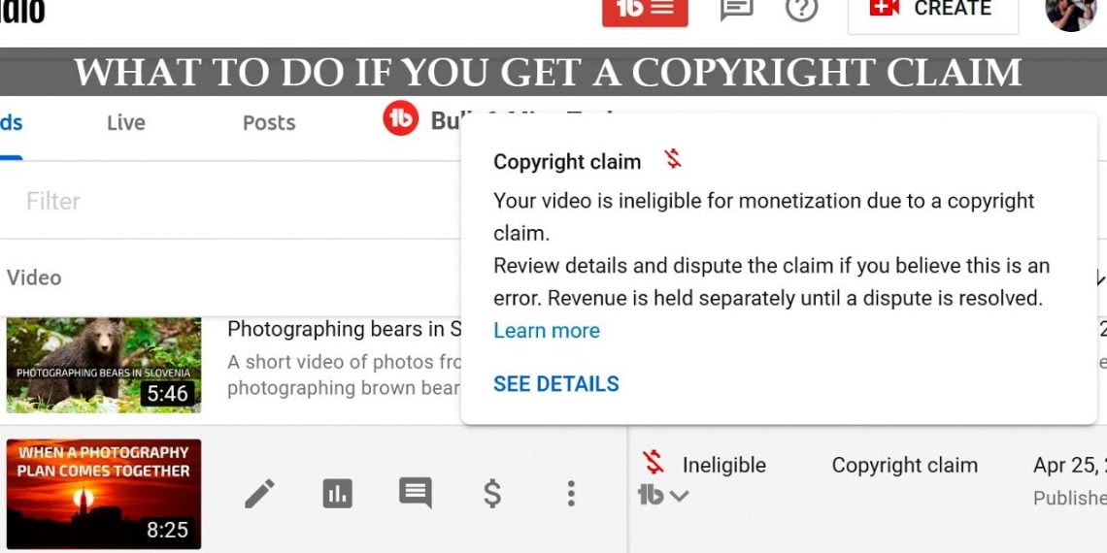Viewport: 1107px width, 553px height.
Task: Click the Ineligible status text
Action: [723, 466]
